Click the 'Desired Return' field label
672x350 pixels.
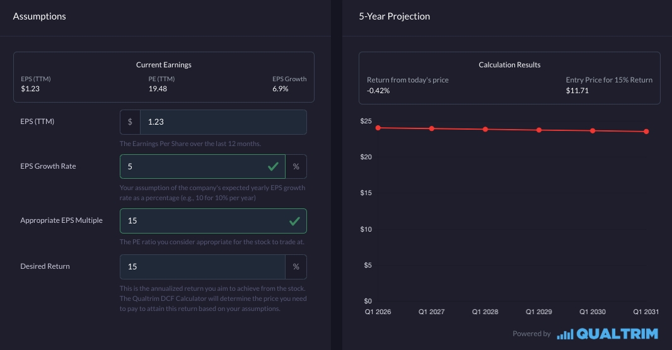45,266
